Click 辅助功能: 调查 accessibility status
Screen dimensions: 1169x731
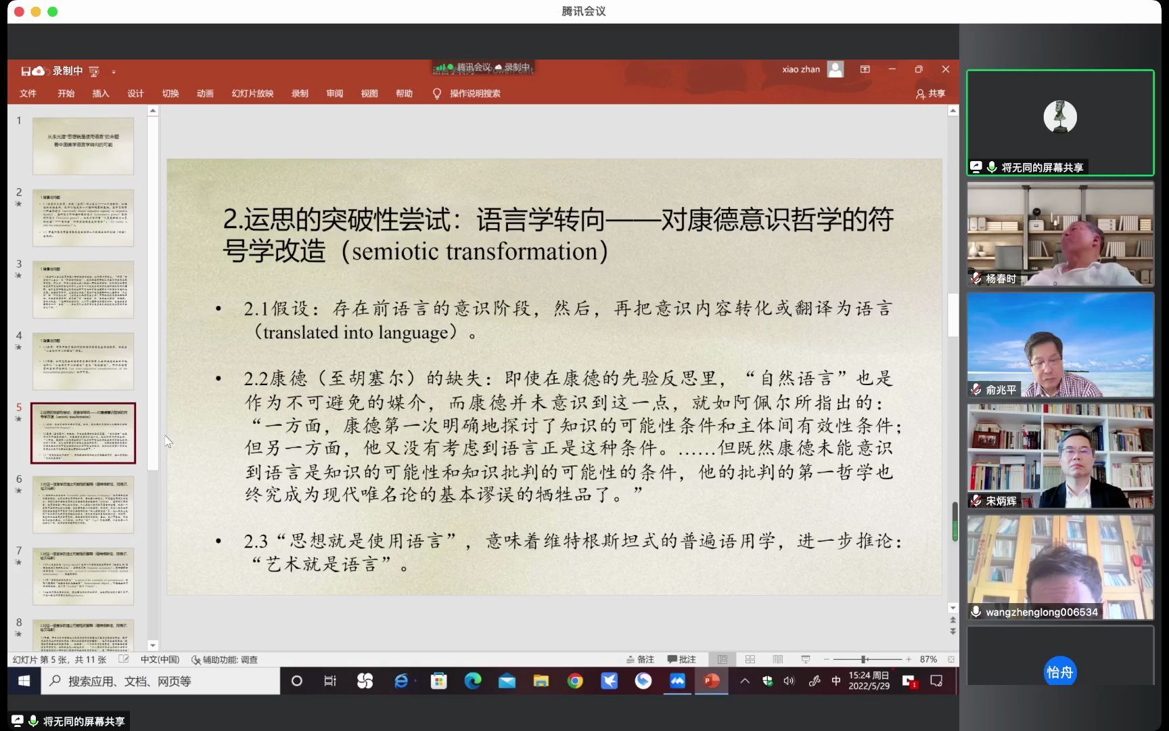225,659
